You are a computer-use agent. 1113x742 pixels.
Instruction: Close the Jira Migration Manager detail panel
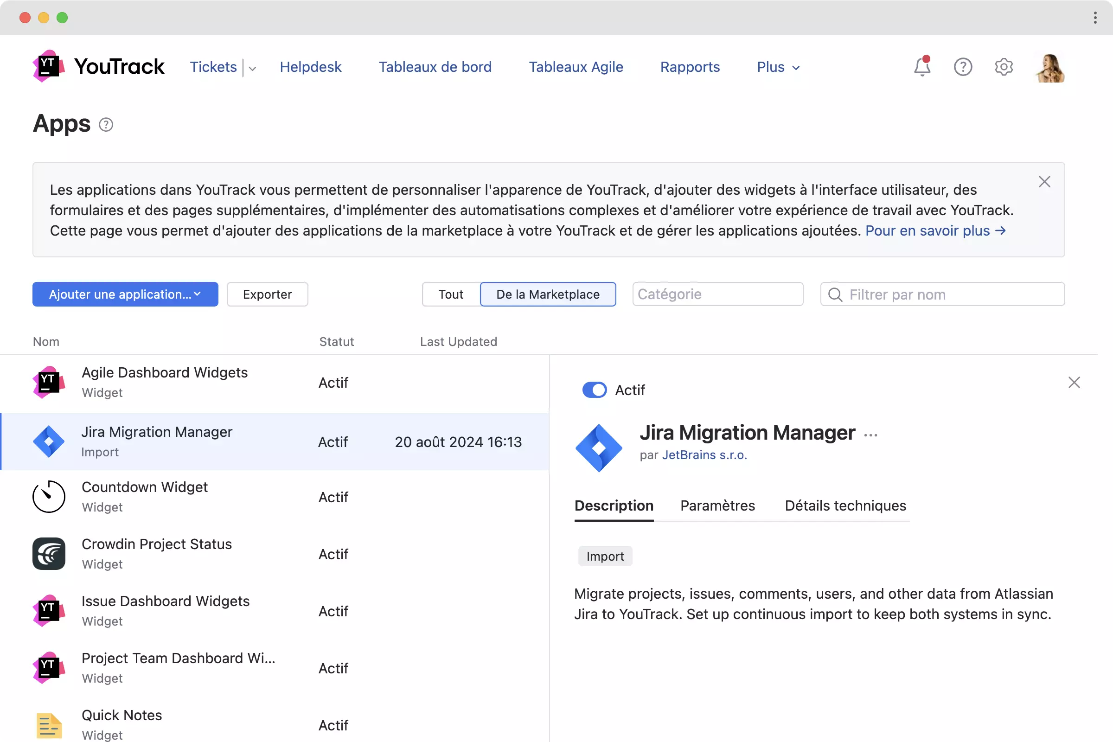coord(1074,382)
